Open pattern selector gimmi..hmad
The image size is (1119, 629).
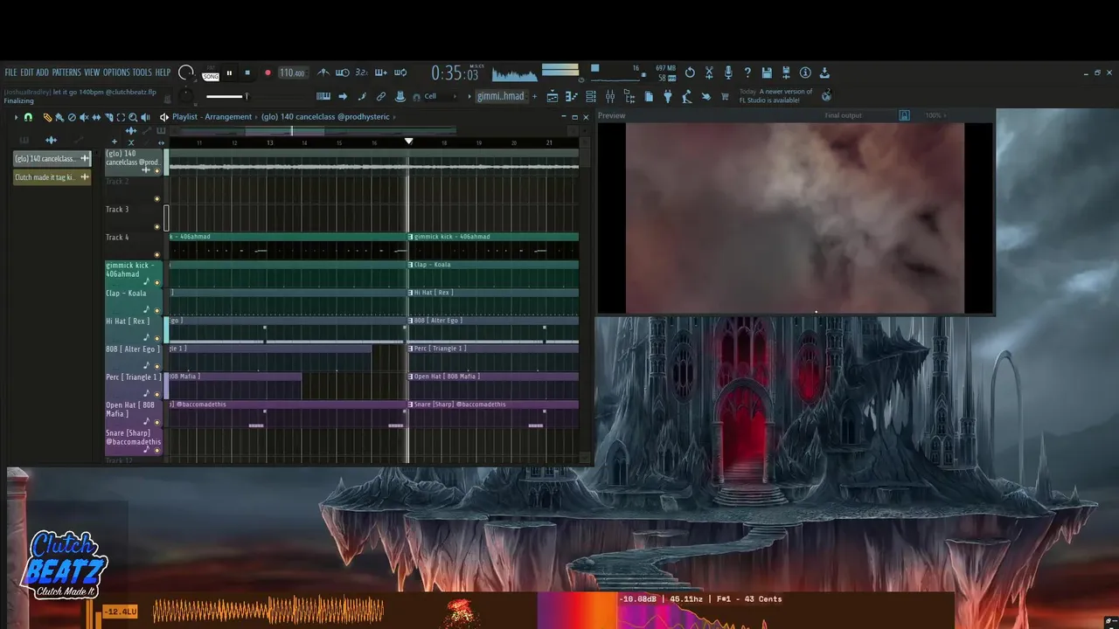click(x=500, y=96)
